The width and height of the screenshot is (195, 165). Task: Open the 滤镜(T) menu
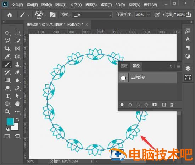click(106, 5)
